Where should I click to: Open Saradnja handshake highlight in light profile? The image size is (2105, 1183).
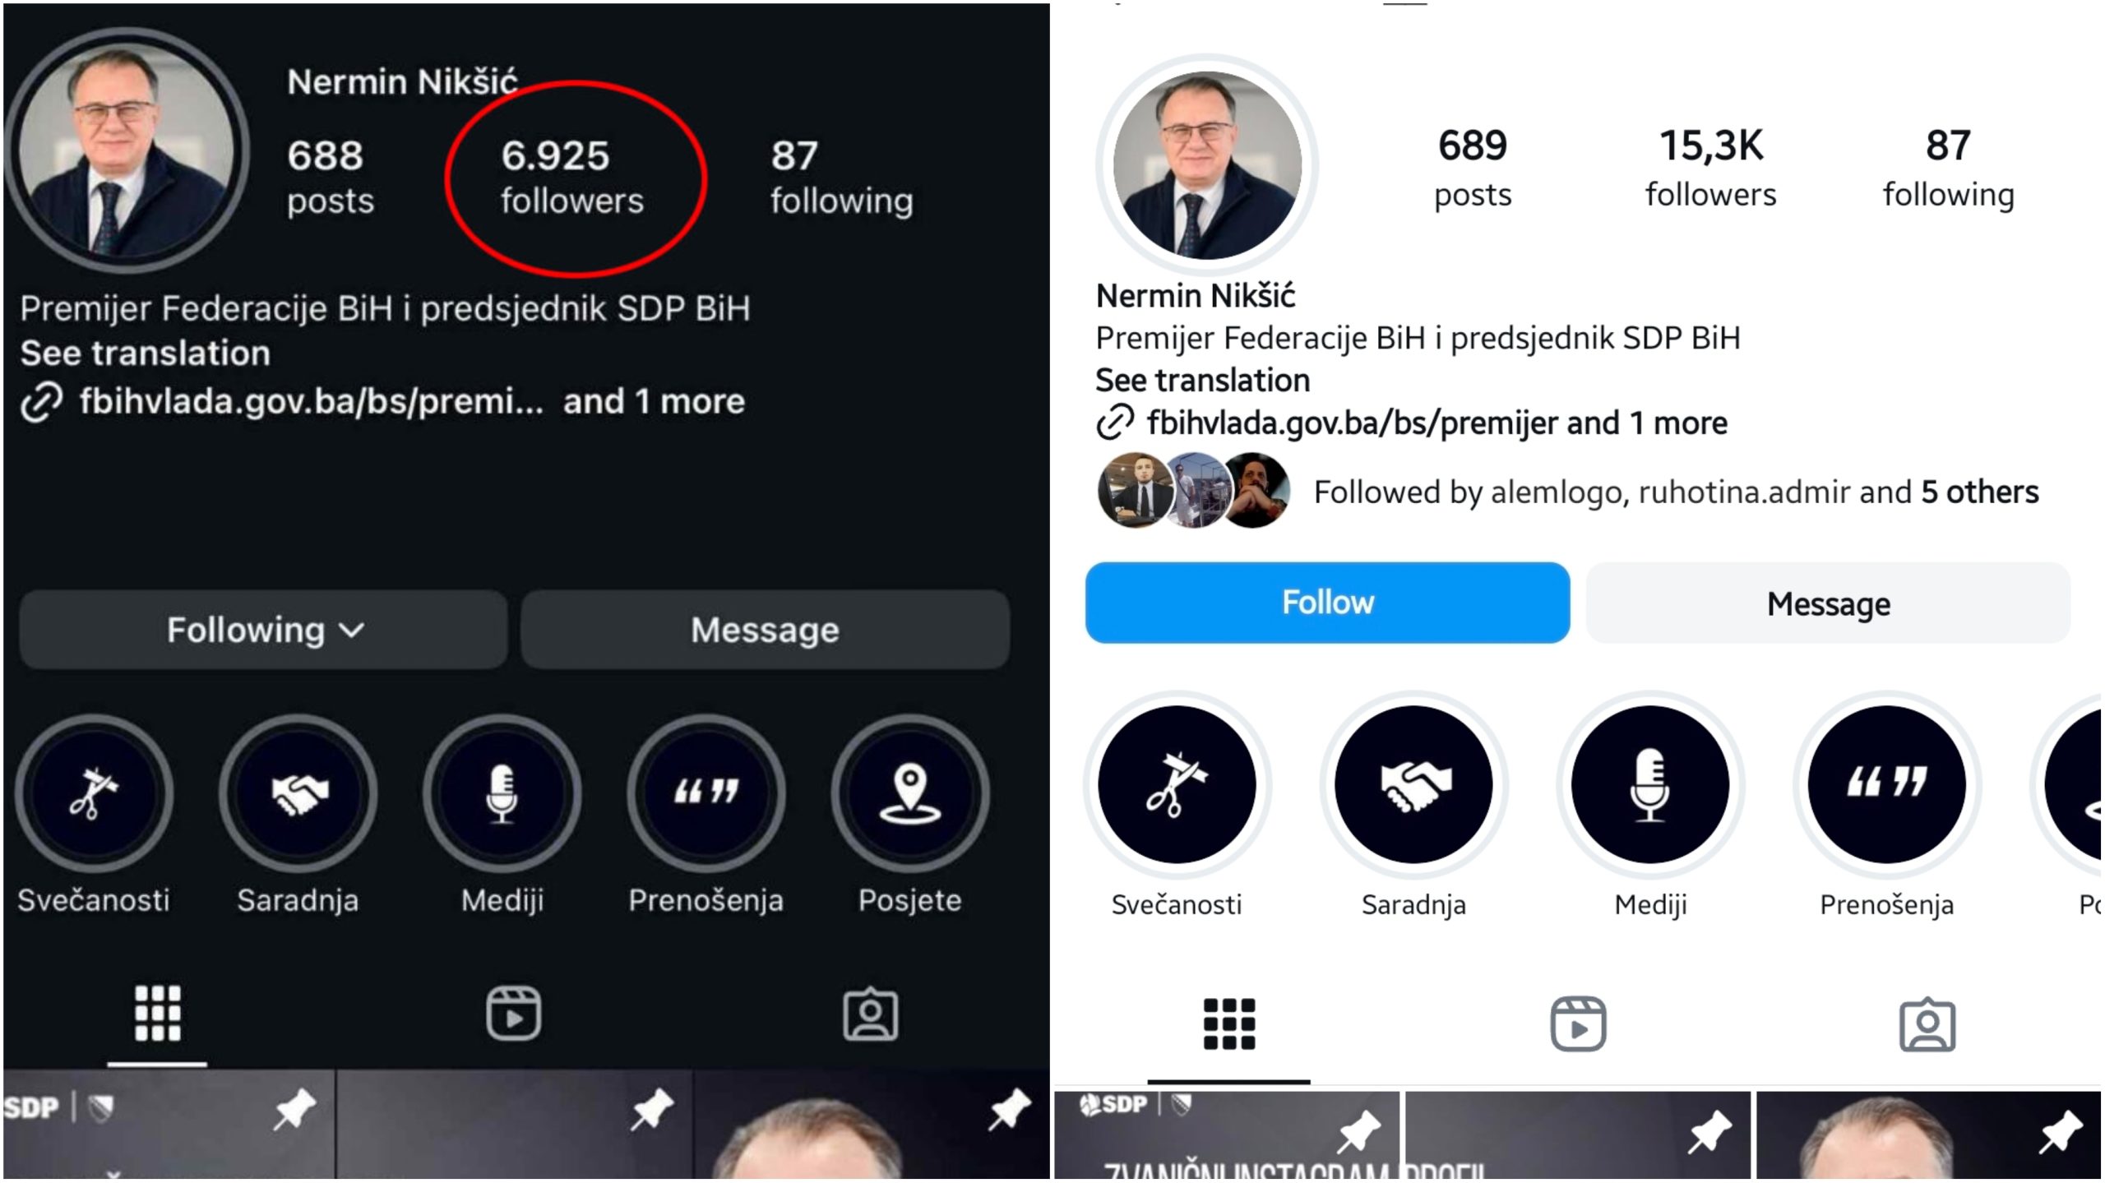(x=1413, y=784)
